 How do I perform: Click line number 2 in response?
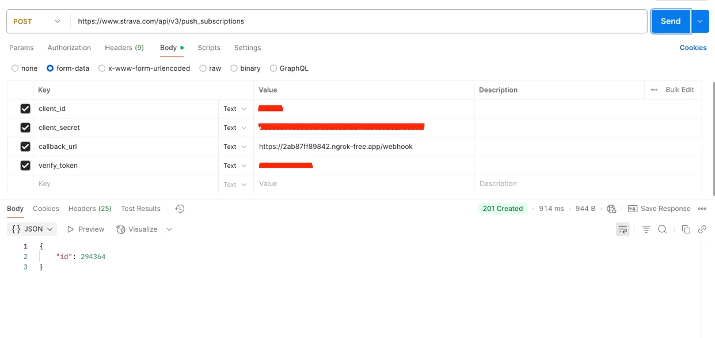(x=25, y=257)
